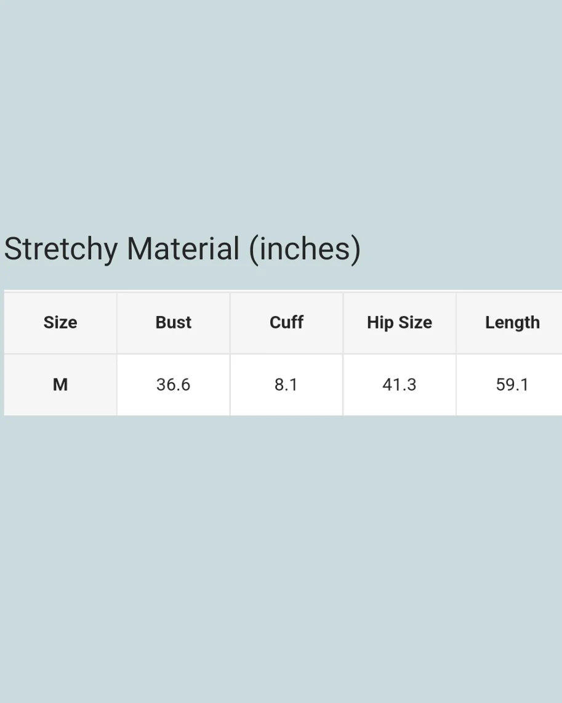Click the M size row label
The width and height of the screenshot is (562, 703).
click(60, 384)
